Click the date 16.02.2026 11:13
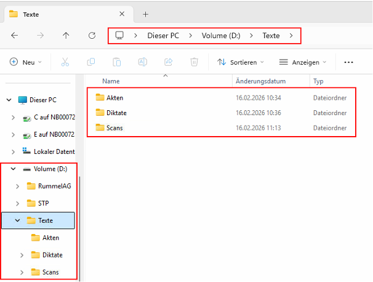This screenshot has height=282, width=373. coord(259,128)
